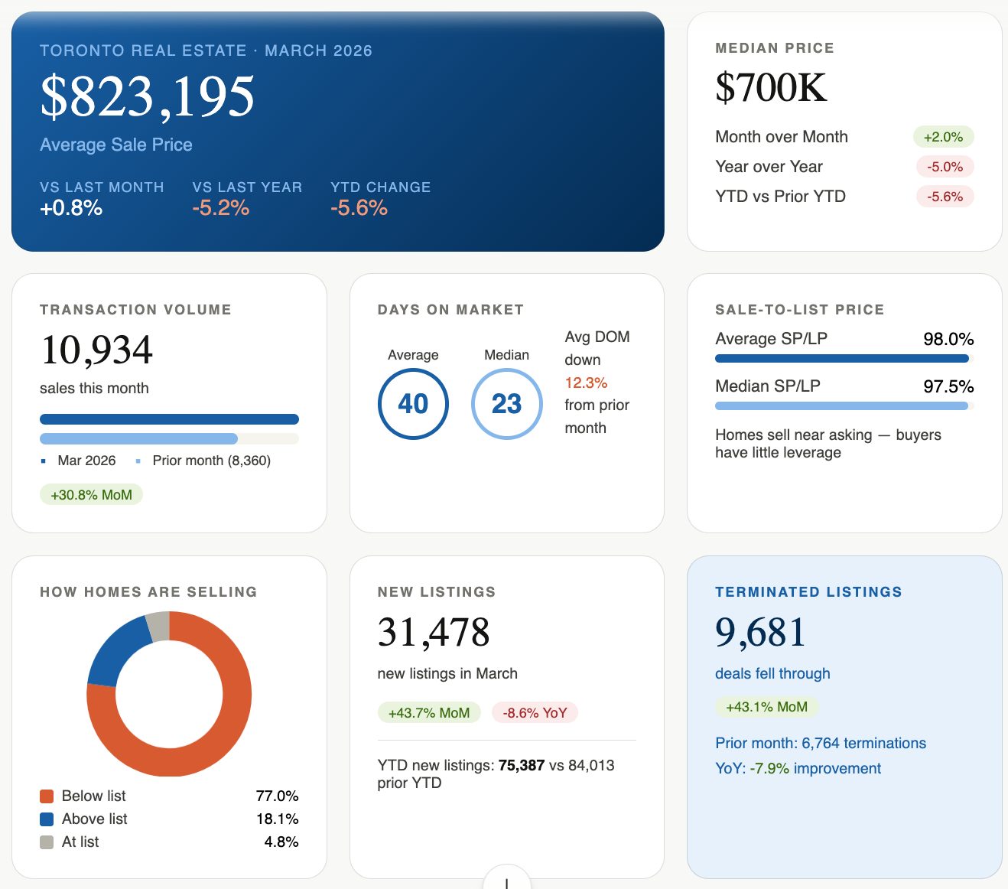Viewport: 1008px width, 889px height.
Task: Click the gray At list legend square
Action: coord(47,842)
